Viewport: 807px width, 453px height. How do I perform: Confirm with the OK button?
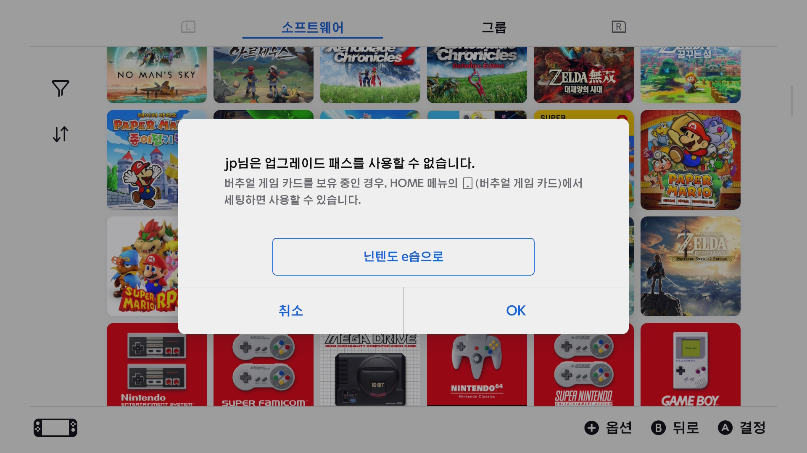coord(516,311)
